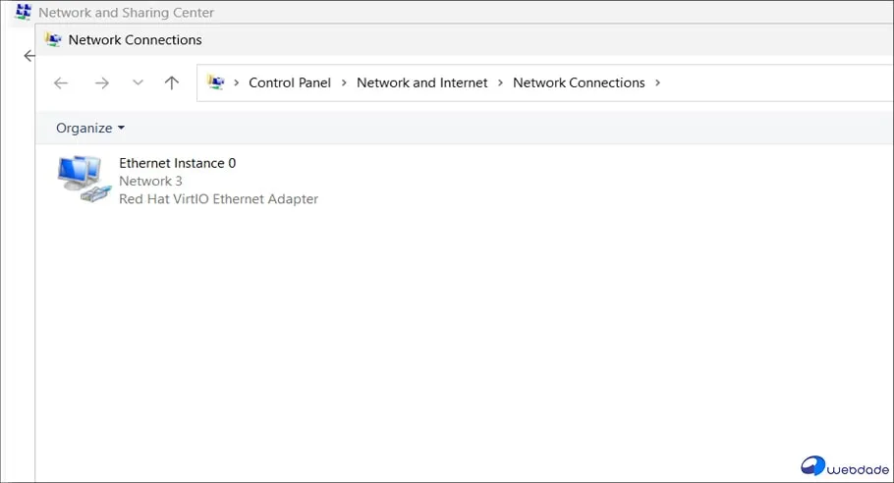894x483 pixels.
Task: Go up one level with the up arrow
Action: pyautogui.click(x=172, y=83)
